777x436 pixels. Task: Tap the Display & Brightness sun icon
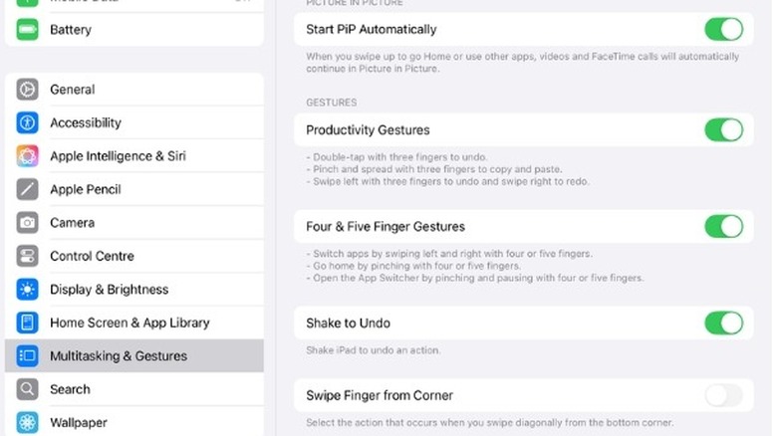point(28,290)
